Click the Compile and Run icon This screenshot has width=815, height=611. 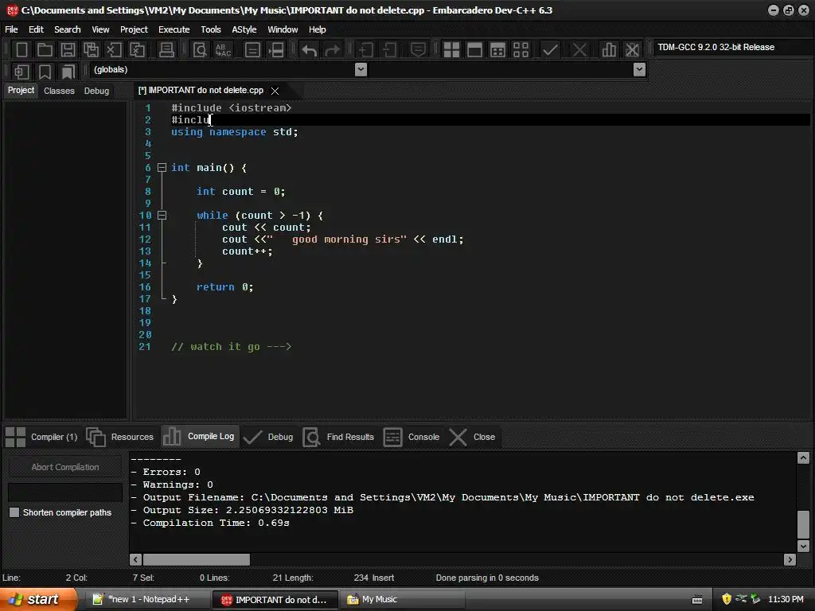(497, 50)
